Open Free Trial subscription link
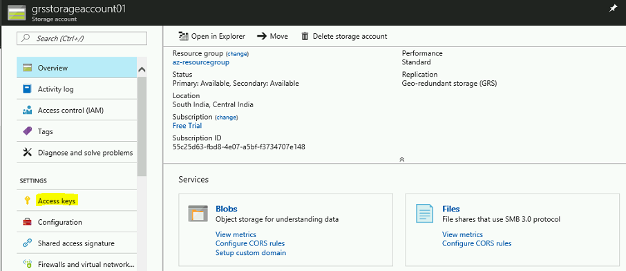The image size is (626, 271). click(x=187, y=126)
